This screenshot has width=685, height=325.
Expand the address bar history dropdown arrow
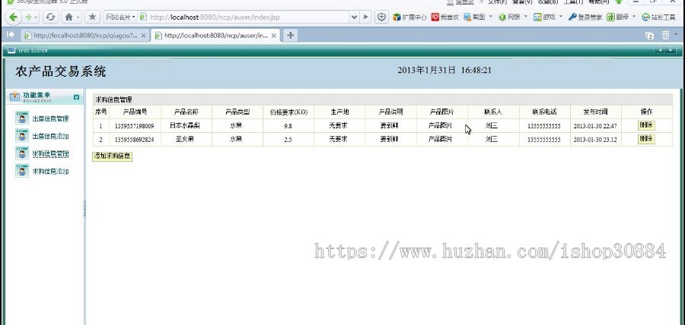[354, 17]
